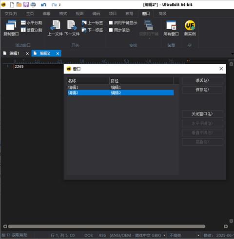Select the 编辑2 row in window list
The height and width of the screenshot is (239, 234).
coord(120,93)
